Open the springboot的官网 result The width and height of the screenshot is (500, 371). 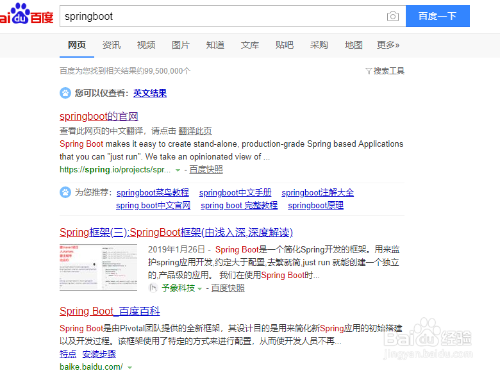coord(99,117)
